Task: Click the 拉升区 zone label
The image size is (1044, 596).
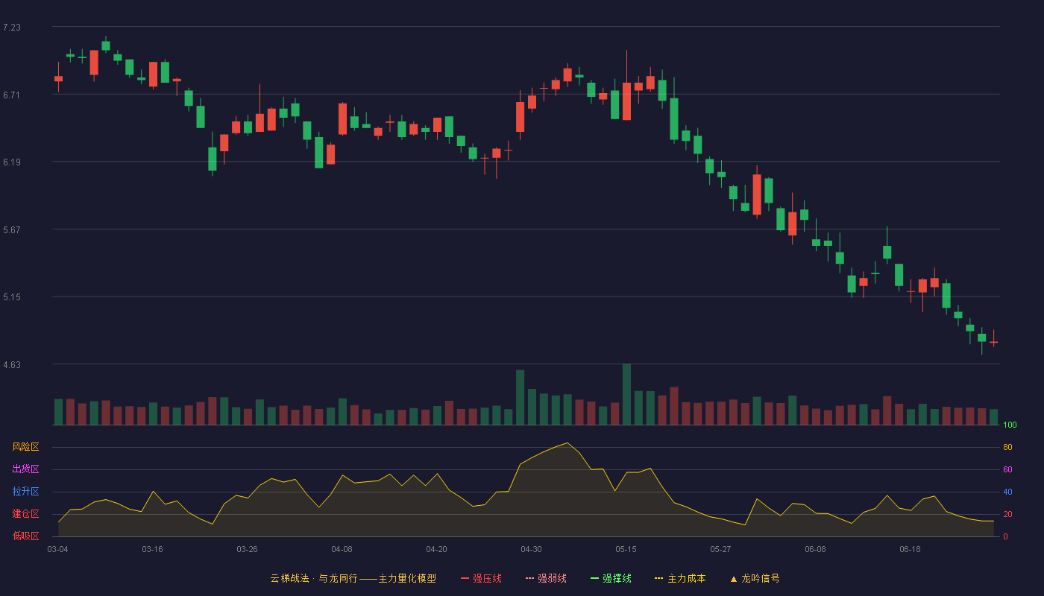Action: pyautogui.click(x=25, y=492)
